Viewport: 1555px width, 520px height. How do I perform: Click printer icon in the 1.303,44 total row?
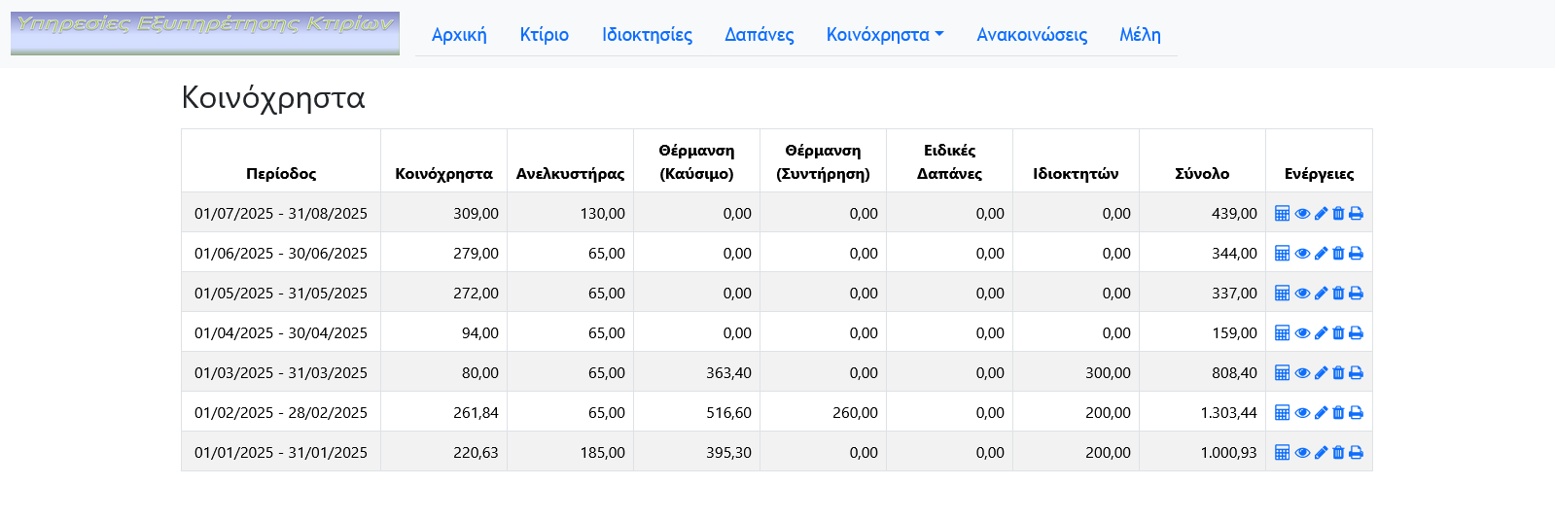tap(1357, 413)
